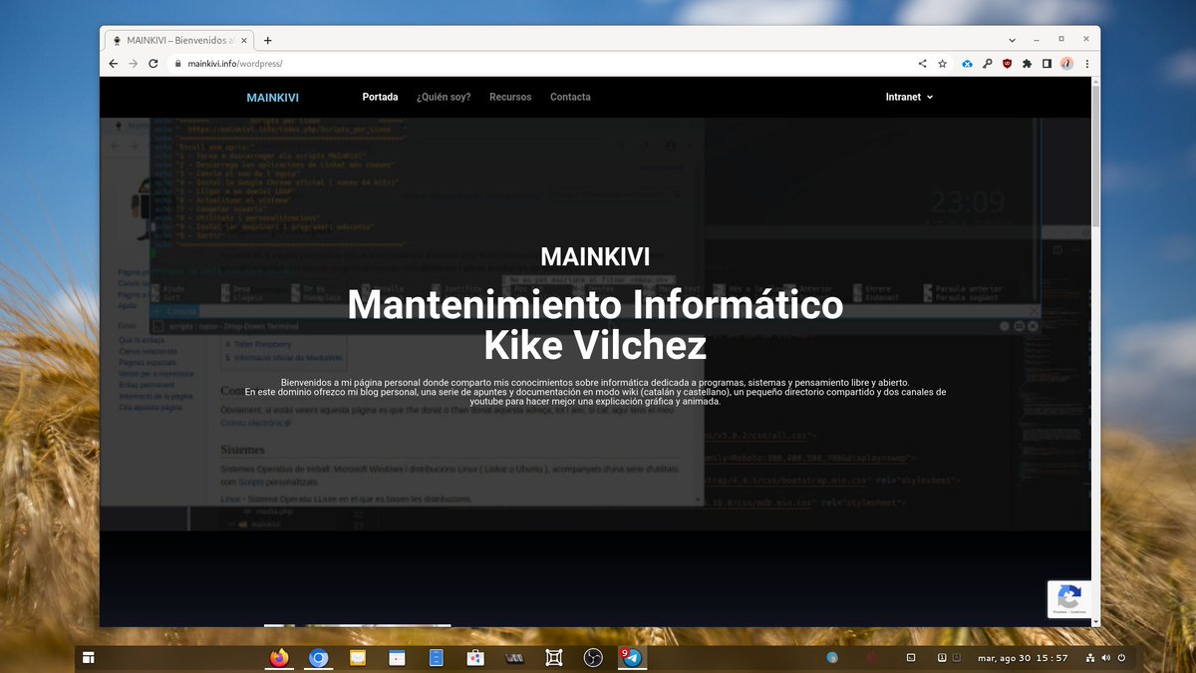
Task: Open the power menu icon
Action: [x=1122, y=658]
